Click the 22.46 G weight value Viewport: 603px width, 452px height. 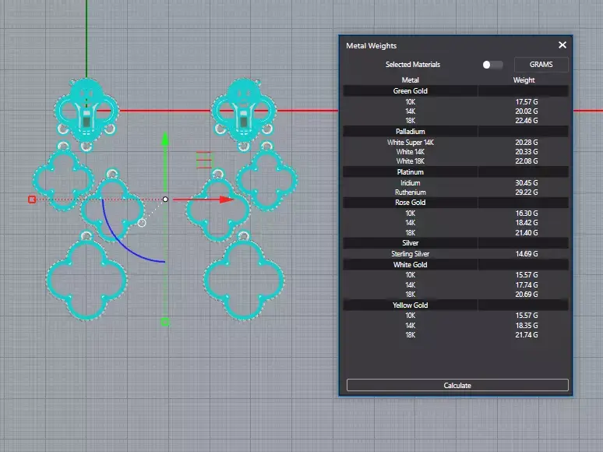(527, 121)
